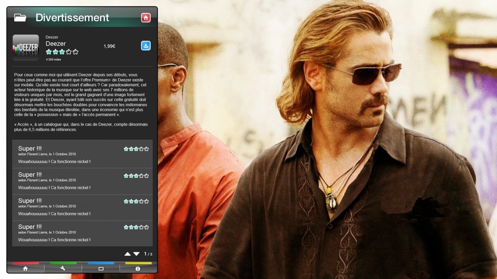This screenshot has width=497, height=279.
Task: Select the first "Super !!!" review
Action: tap(82, 155)
